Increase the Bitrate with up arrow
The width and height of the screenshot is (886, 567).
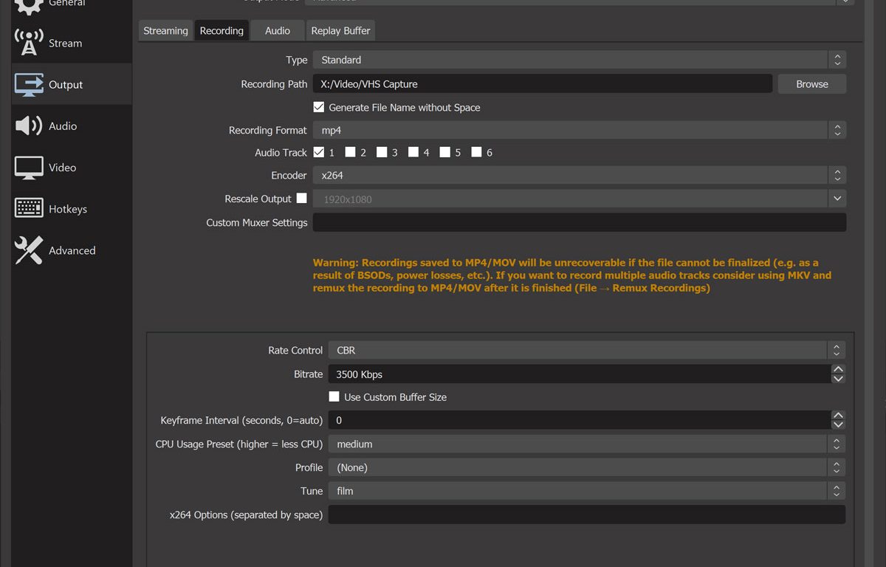[x=837, y=369]
